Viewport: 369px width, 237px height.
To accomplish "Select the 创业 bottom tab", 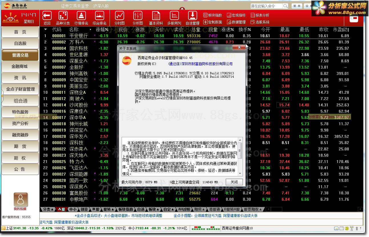I will point(84,209).
